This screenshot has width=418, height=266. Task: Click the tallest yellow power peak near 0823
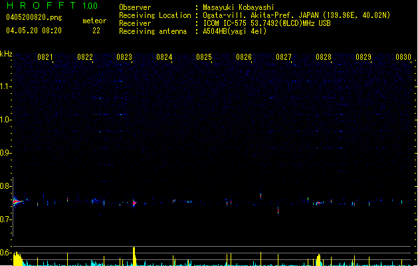134,256
